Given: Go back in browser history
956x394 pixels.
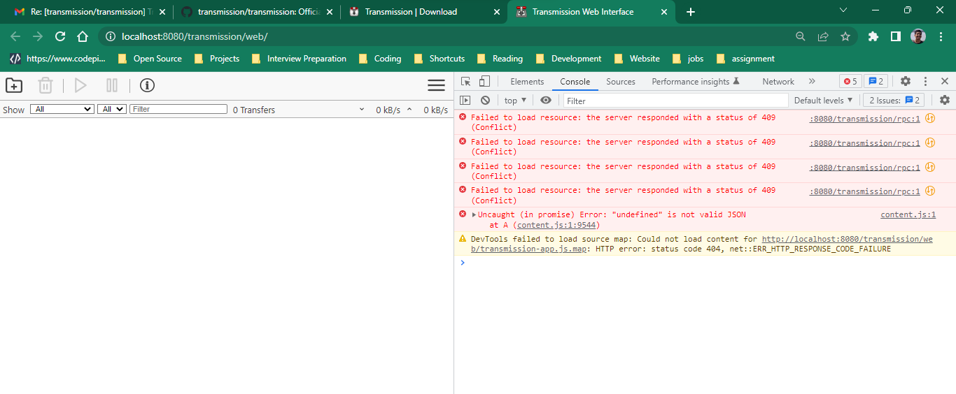Looking at the screenshot, I should tap(15, 36).
